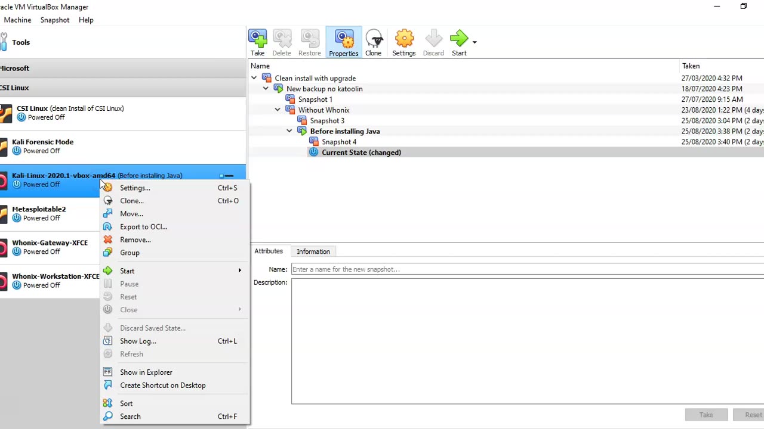The image size is (764, 429).
Task: Click inside the Description text area
Action: tap(528, 341)
